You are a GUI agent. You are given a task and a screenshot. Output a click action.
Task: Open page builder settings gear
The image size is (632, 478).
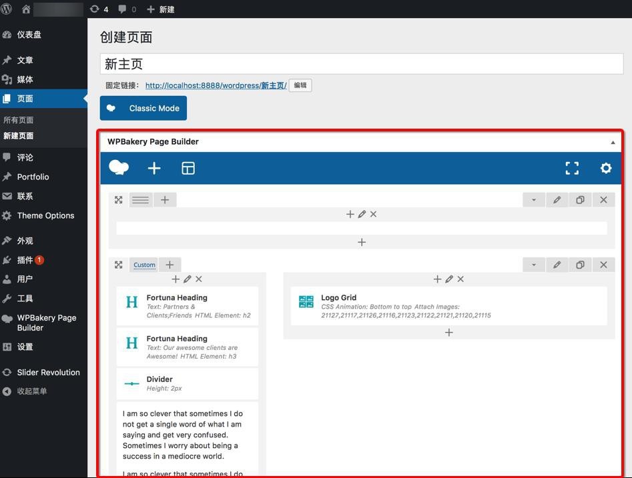pyautogui.click(x=606, y=168)
